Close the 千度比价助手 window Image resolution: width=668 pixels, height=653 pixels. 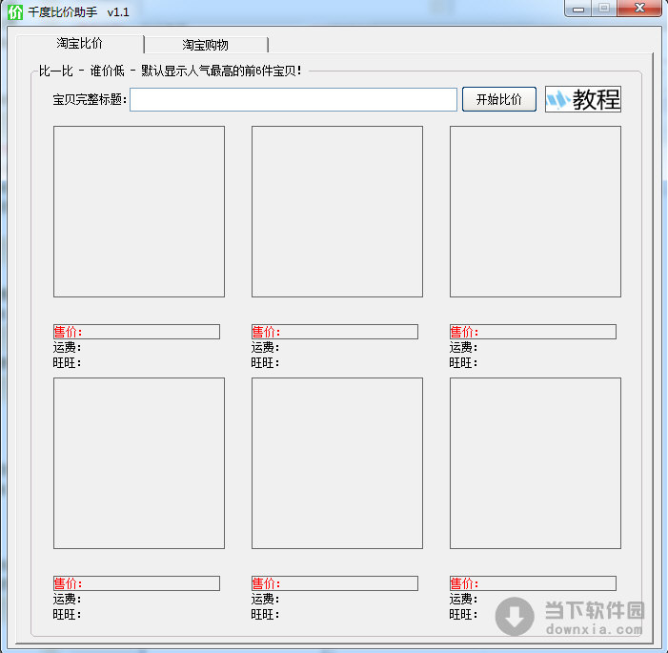pyautogui.click(x=639, y=8)
